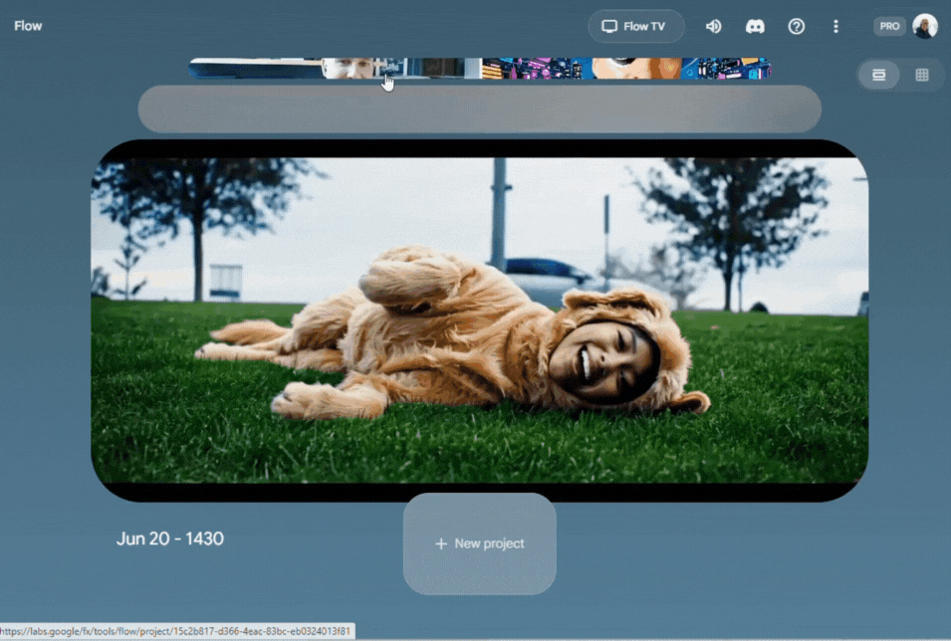Open the Discord community link icon
Screen dimensions: 951x641
pyautogui.click(x=755, y=26)
